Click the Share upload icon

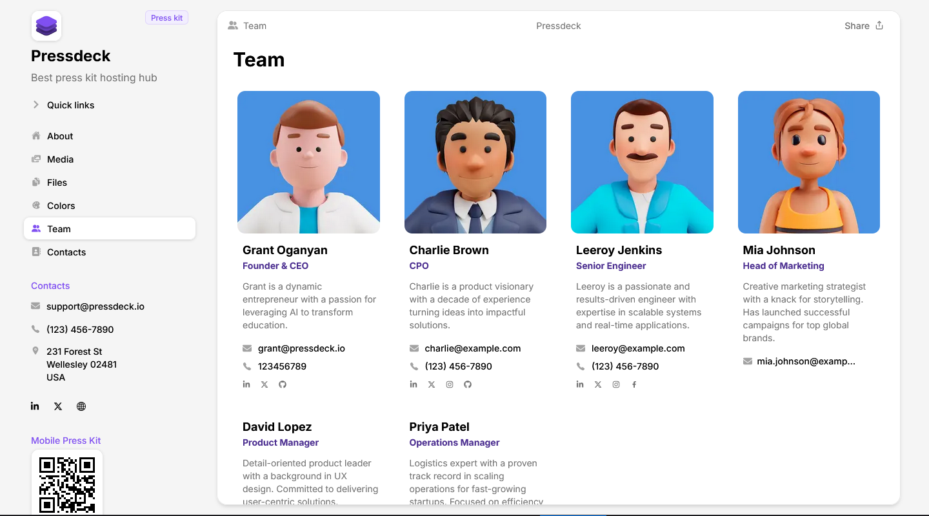pyautogui.click(x=879, y=26)
